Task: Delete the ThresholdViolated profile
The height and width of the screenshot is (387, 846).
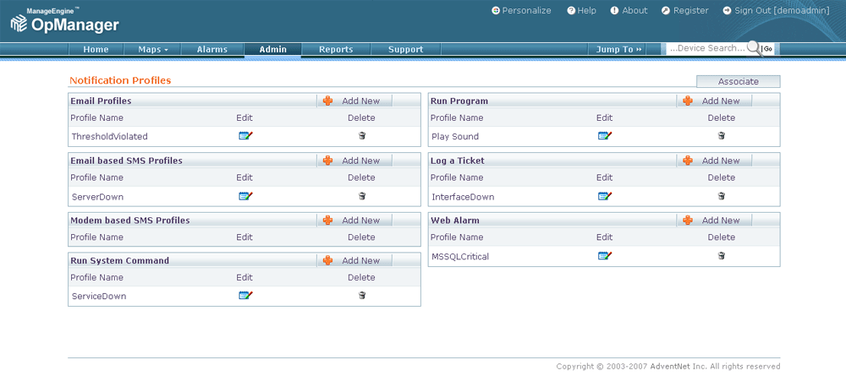Action: pos(362,136)
